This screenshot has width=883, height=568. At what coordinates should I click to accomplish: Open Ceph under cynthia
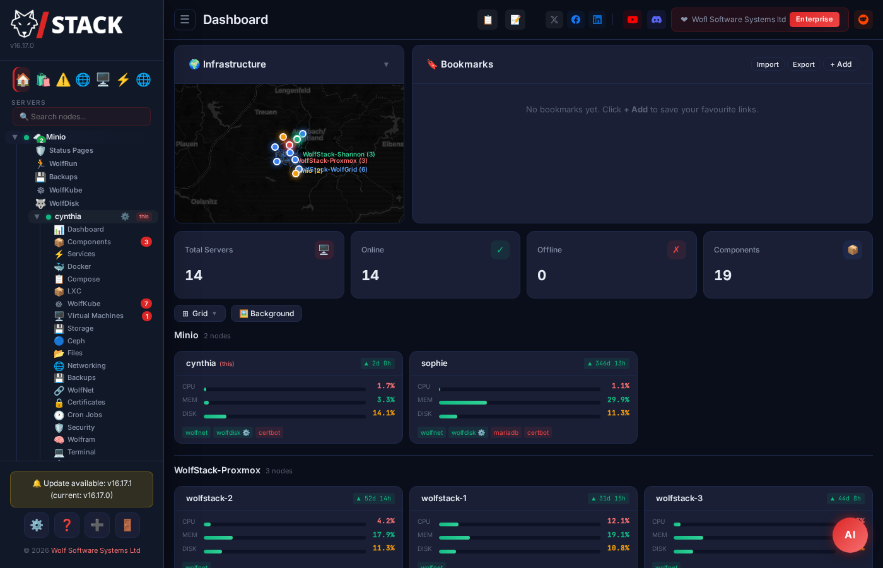pos(76,341)
